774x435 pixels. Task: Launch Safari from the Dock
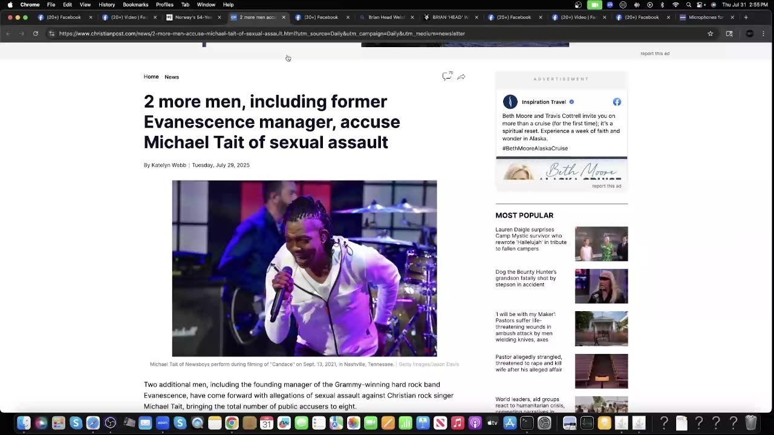click(x=93, y=423)
